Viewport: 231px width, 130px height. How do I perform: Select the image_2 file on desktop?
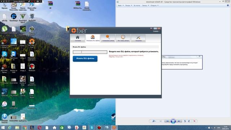[23, 43]
